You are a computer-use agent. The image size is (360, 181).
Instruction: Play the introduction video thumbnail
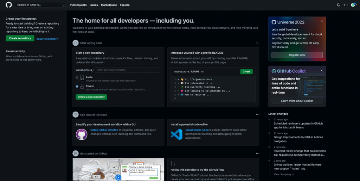tap(118, 177)
